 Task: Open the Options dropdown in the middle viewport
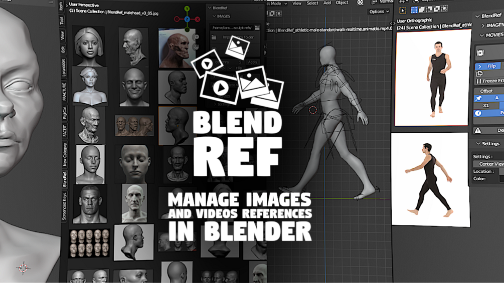tap(379, 12)
